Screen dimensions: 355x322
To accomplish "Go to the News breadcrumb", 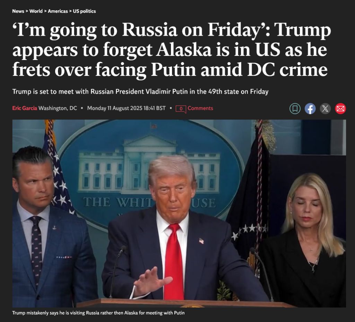I will [x=18, y=11].
